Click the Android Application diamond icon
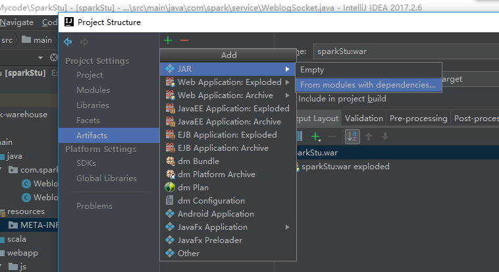This screenshot has height=272, width=499. click(x=170, y=213)
